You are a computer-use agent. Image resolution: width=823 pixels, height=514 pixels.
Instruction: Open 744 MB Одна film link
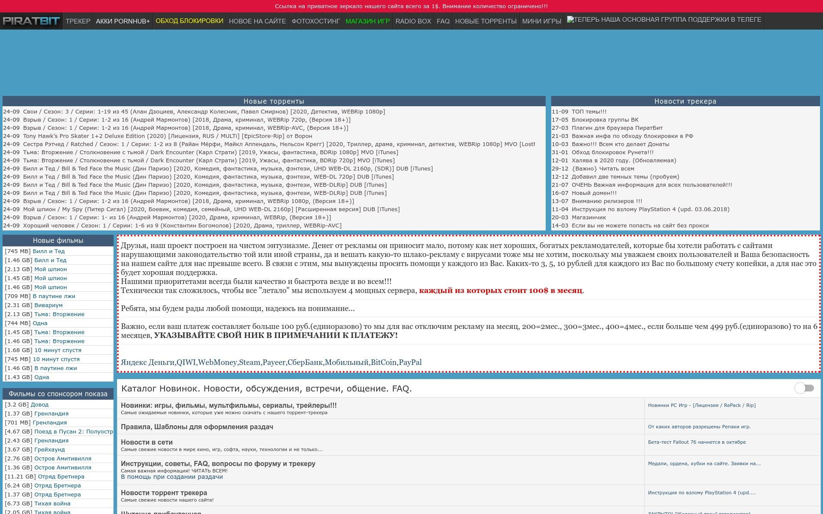(x=40, y=323)
